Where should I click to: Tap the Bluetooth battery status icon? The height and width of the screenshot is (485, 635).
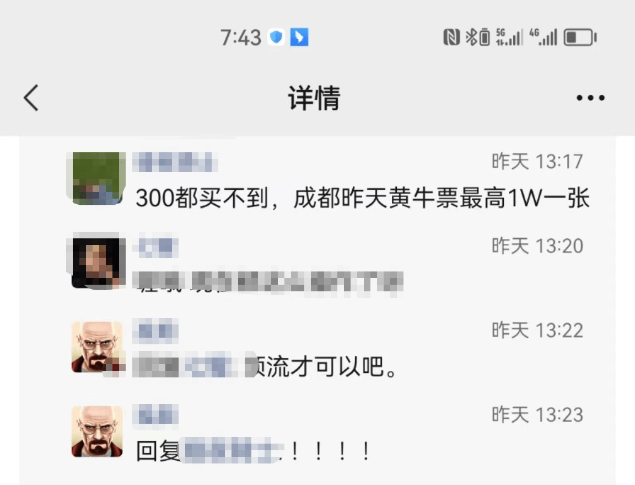(477, 38)
